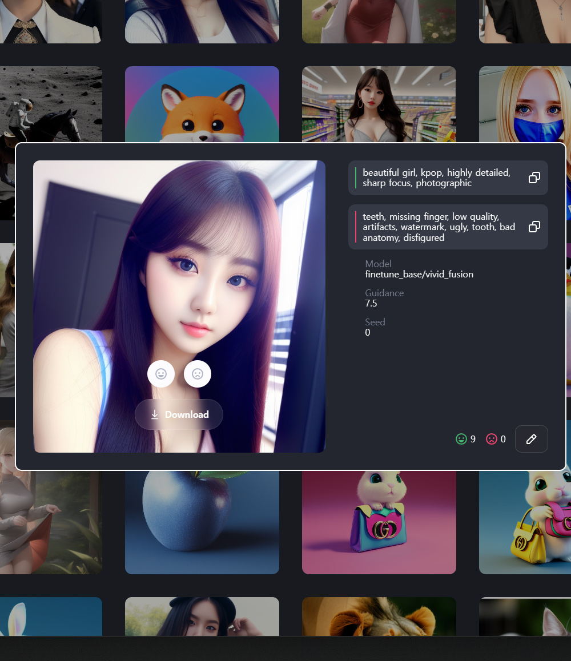The width and height of the screenshot is (571, 661).
Task: Click the Model label
Action: click(378, 264)
